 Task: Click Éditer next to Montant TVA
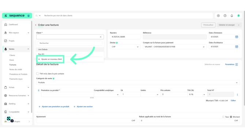coord(233,101)
